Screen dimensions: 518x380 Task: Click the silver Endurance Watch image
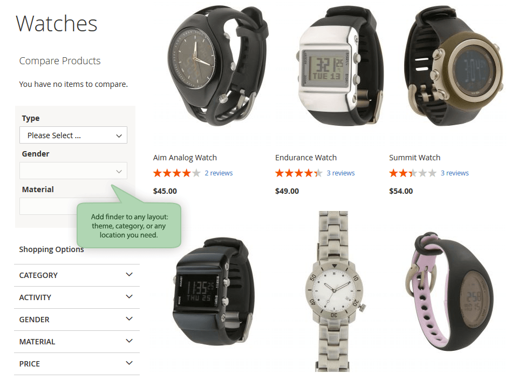[x=339, y=66]
